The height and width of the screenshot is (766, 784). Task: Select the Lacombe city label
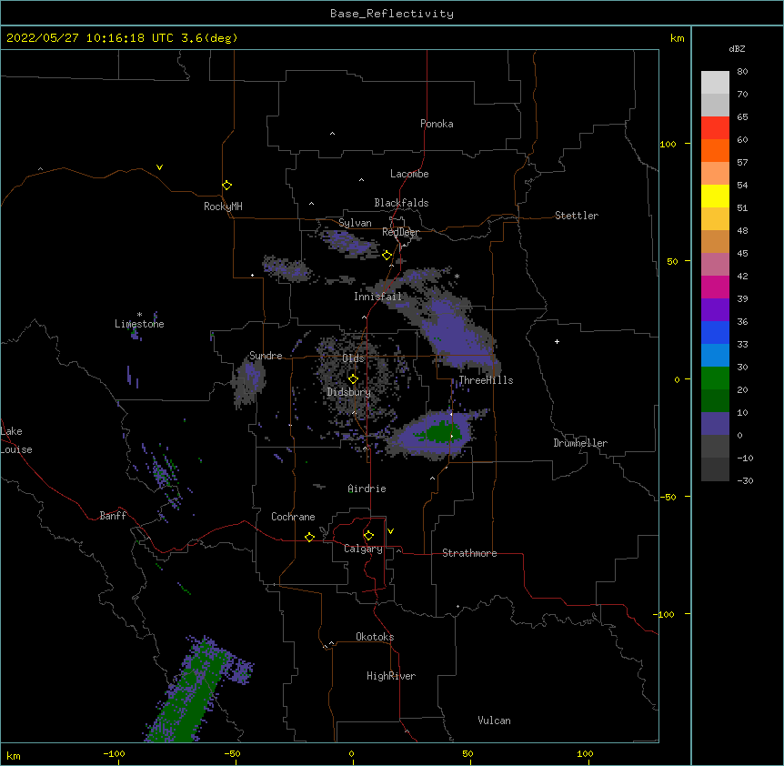pos(409,174)
